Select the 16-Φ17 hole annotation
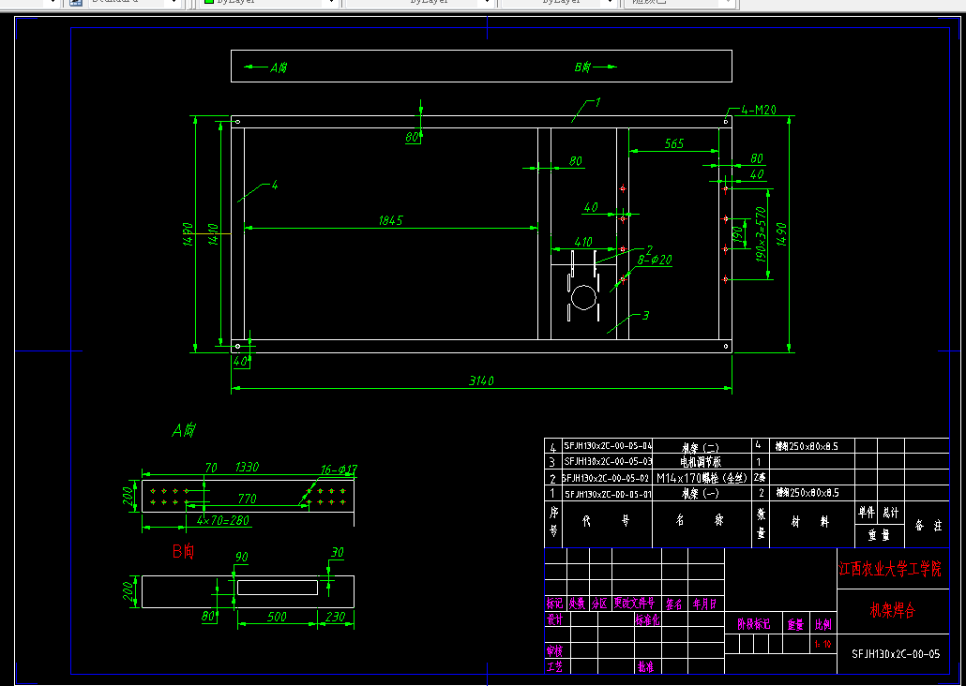 coord(339,470)
